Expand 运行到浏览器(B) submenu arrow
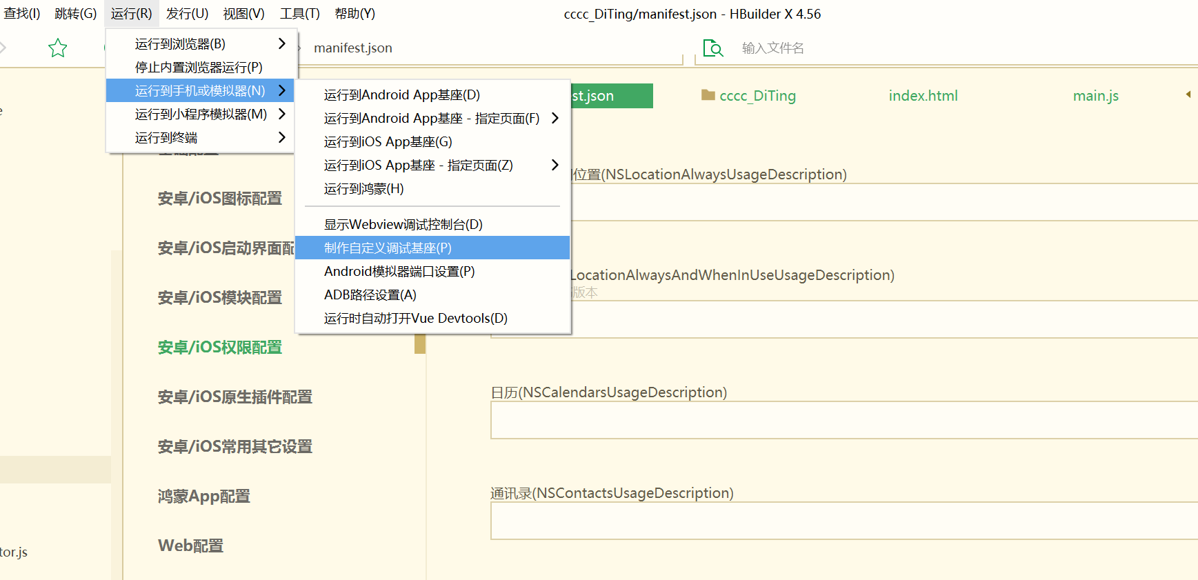This screenshot has width=1198, height=580. pos(282,43)
